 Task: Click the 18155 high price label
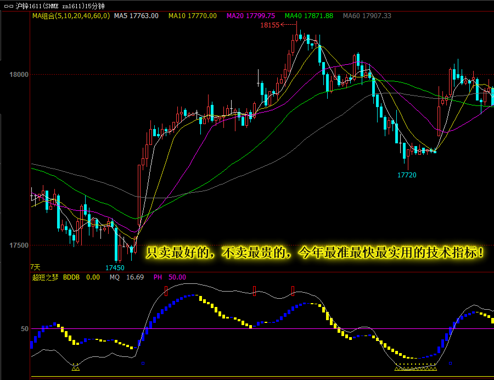click(x=270, y=25)
